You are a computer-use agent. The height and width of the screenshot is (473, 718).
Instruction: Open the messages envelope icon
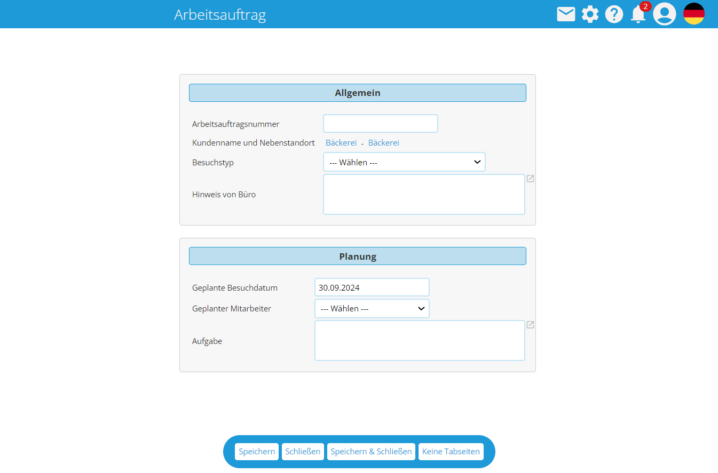pyautogui.click(x=566, y=14)
